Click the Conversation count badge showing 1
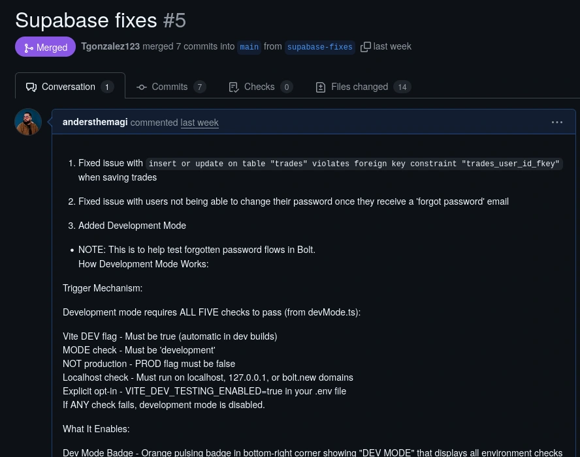580x457 pixels. (106, 87)
